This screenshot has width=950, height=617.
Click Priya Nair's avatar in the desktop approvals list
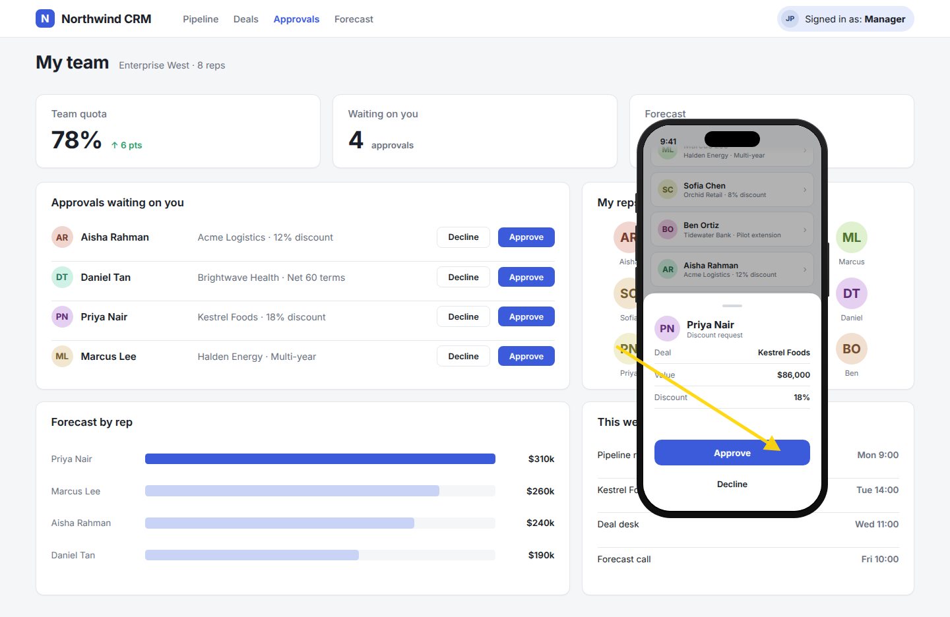[x=62, y=317]
